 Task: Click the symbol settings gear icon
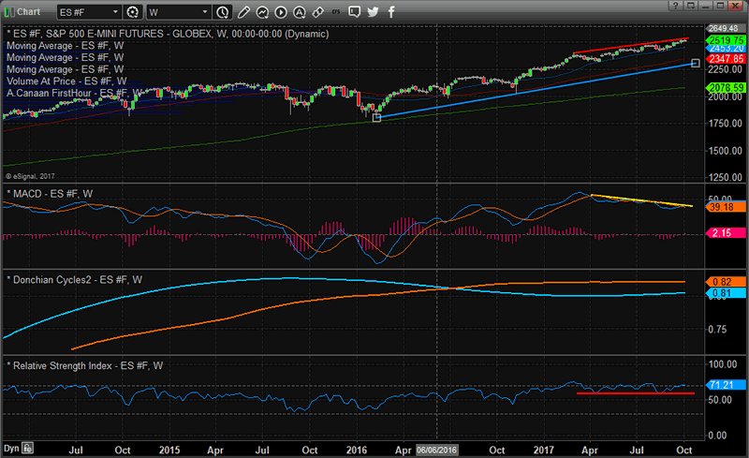pos(132,12)
